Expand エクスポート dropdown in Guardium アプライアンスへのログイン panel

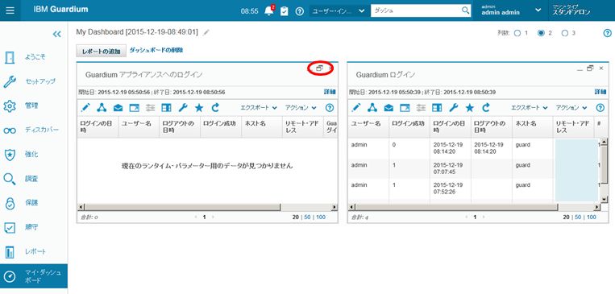(x=259, y=108)
